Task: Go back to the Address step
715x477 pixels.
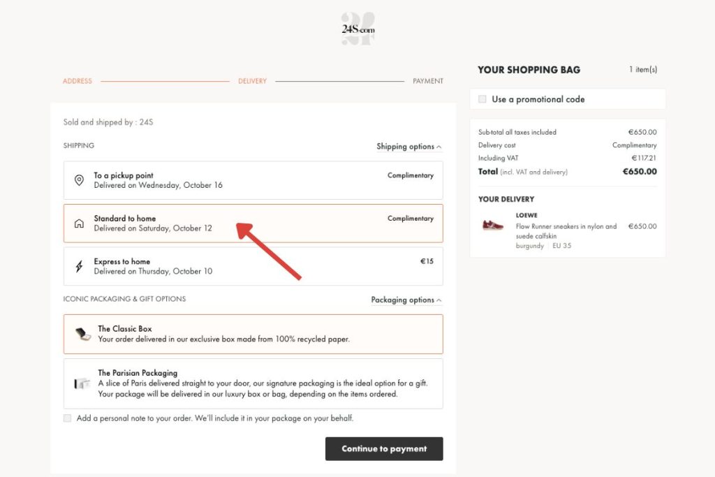Action: 78,81
